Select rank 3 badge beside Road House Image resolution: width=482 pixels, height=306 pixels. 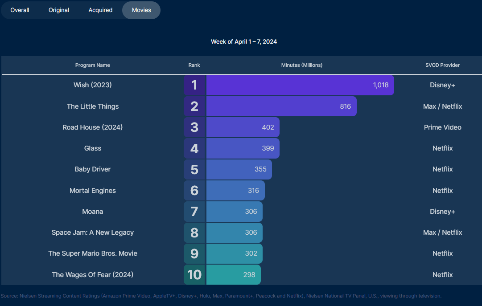click(194, 127)
